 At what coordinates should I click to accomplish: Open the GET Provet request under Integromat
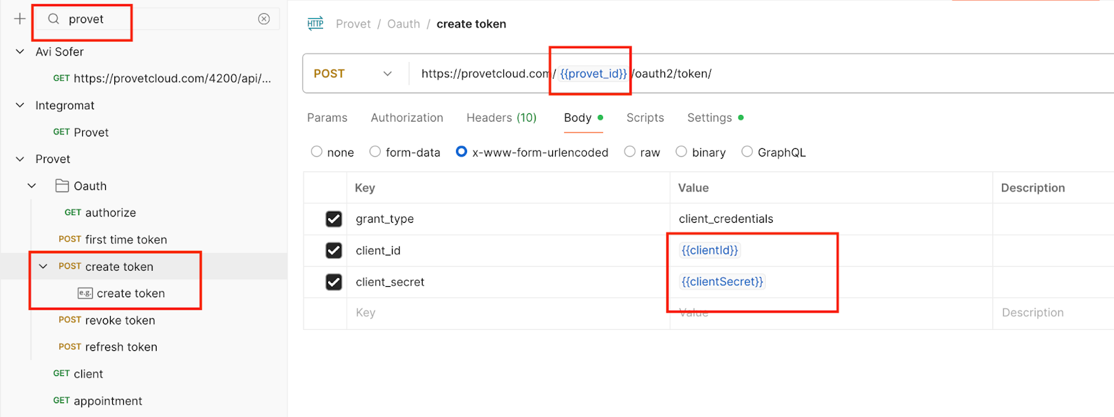[x=81, y=132]
